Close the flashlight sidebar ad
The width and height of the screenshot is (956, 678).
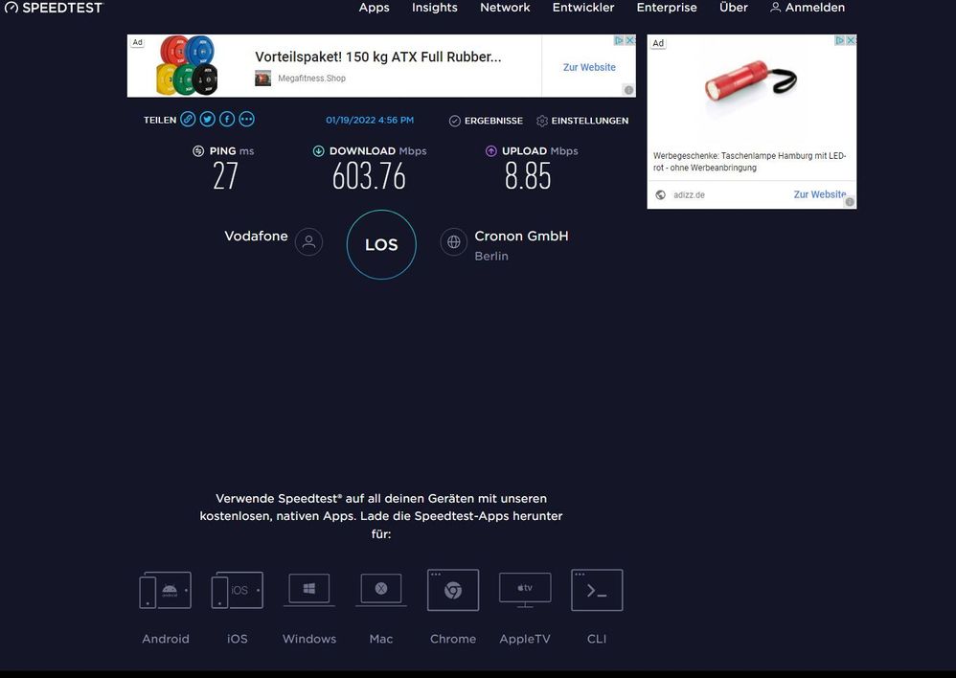pos(852,40)
